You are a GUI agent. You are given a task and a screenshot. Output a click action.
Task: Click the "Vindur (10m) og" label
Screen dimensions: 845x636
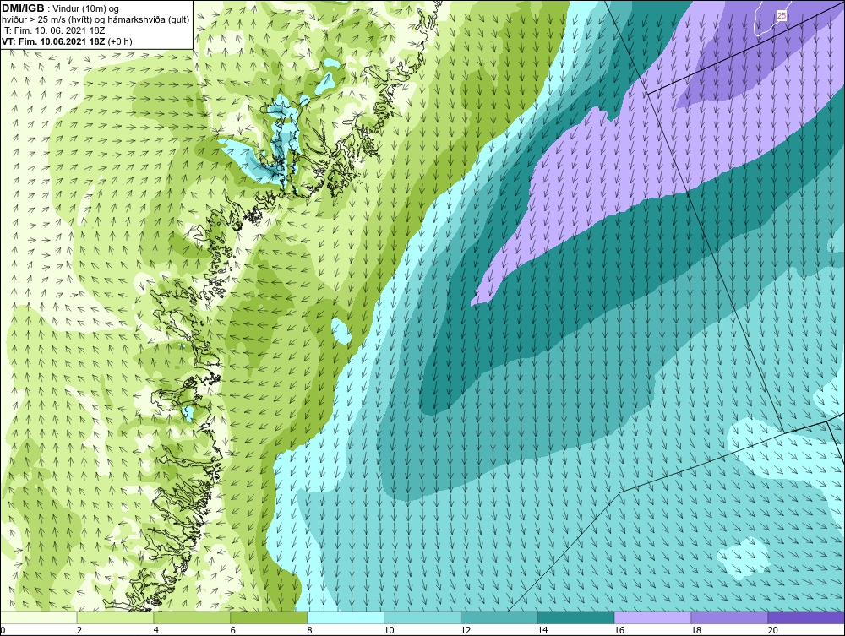click(x=87, y=8)
